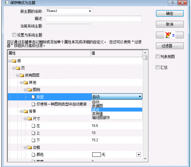Click the page icon beside 类型
The image size is (191, 167).
[33, 97]
